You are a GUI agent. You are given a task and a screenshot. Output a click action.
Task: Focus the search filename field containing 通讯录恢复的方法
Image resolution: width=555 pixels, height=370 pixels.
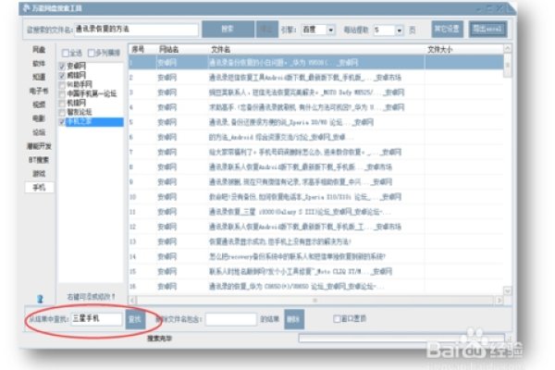click(x=136, y=30)
